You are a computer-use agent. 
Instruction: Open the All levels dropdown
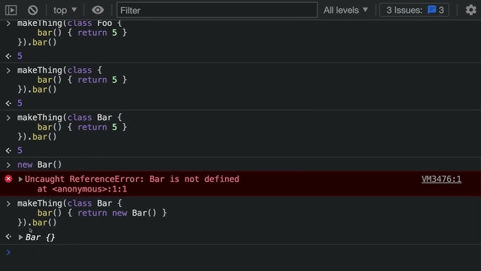pos(346,10)
